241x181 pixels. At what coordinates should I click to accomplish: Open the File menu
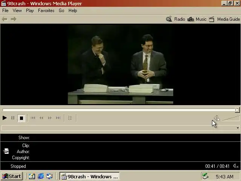[x=5, y=11]
